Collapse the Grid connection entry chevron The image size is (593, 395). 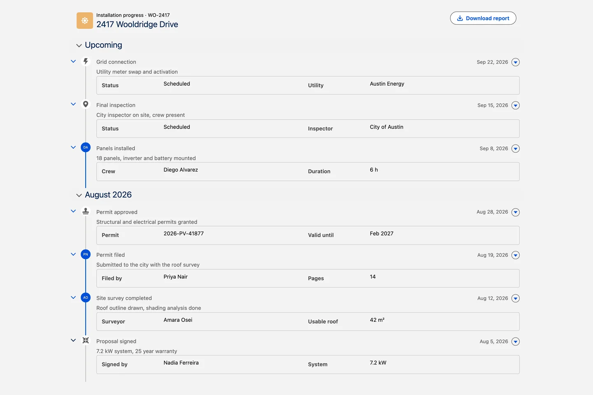[x=73, y=61]
